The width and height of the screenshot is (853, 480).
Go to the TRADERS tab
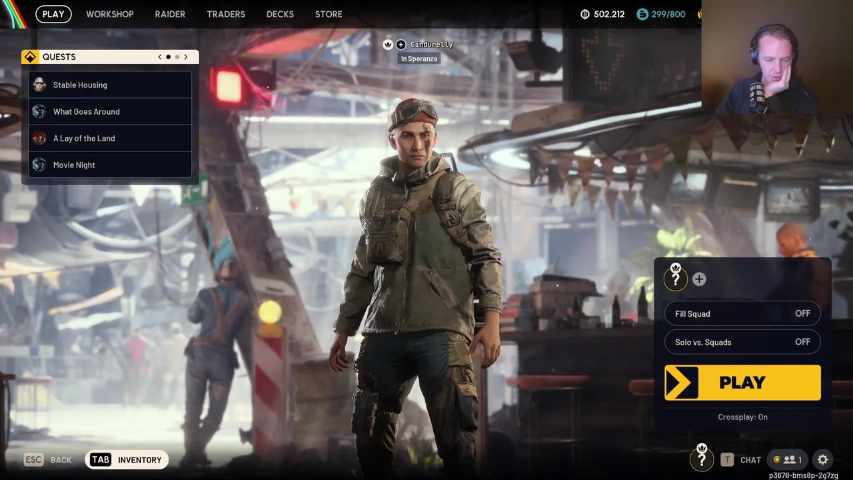(x=226, y=14)
